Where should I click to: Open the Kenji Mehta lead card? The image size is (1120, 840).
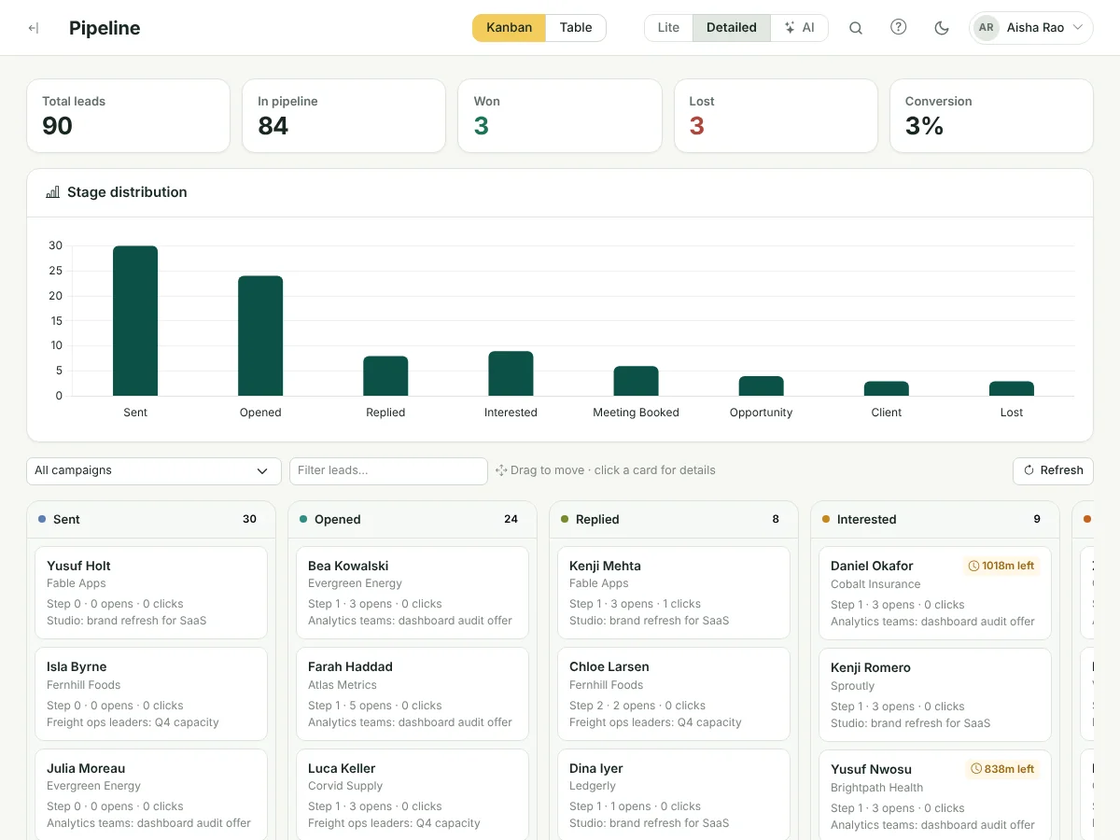point(674,593)
